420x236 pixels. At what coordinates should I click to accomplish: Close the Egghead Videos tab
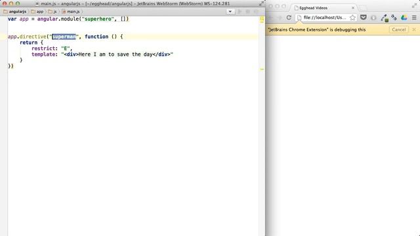[353, 8]
